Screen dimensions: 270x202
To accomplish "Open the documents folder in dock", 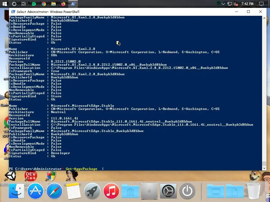I will pos(235,191).
